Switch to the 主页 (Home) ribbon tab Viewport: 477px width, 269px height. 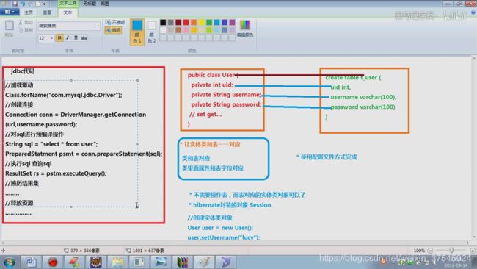click(x=29, y=12)
